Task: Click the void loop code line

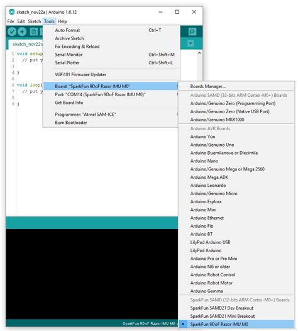Action: 30,85
